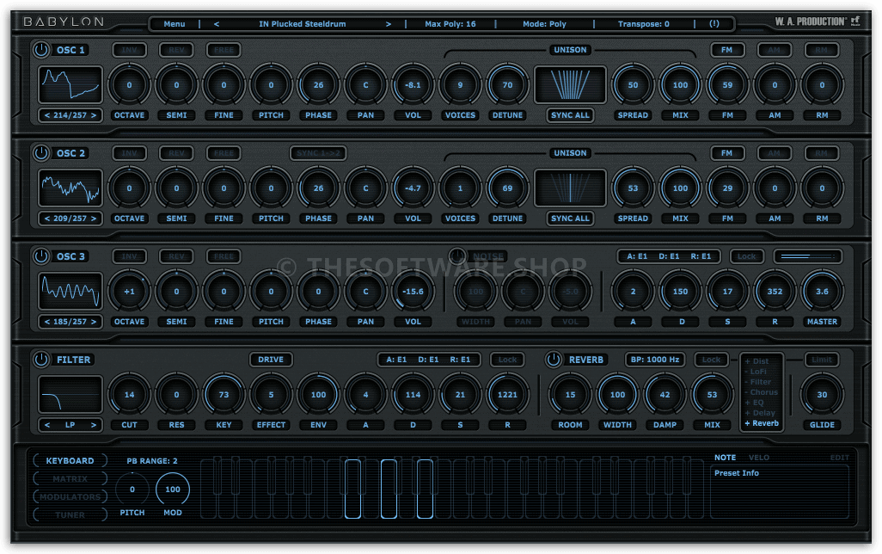882x554 pixels.
Task: Open reverb BP: 1000 Hz selector
Action: 655,360
